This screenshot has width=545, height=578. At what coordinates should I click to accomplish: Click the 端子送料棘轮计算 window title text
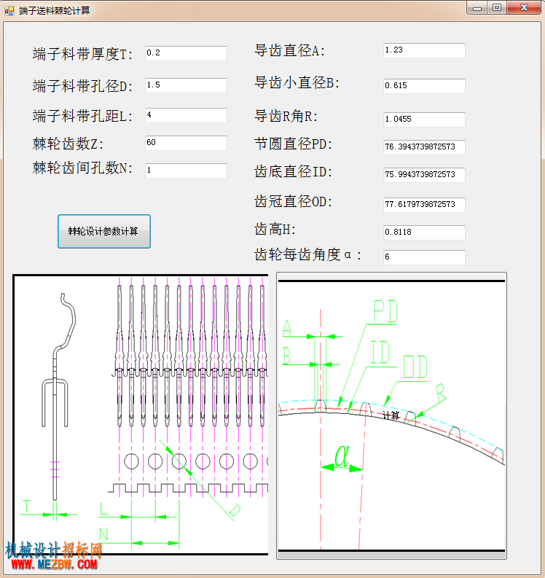tap(55, 10)
